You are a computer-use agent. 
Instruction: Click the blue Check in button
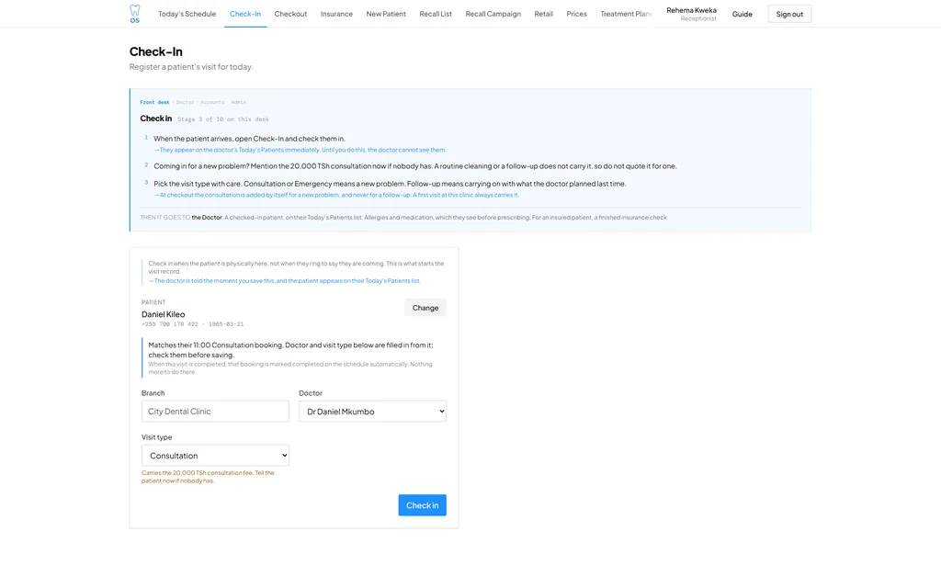(x=422, y=505)
